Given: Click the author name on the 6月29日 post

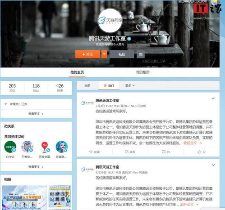Looking at the screenshot, I should 107,167.
